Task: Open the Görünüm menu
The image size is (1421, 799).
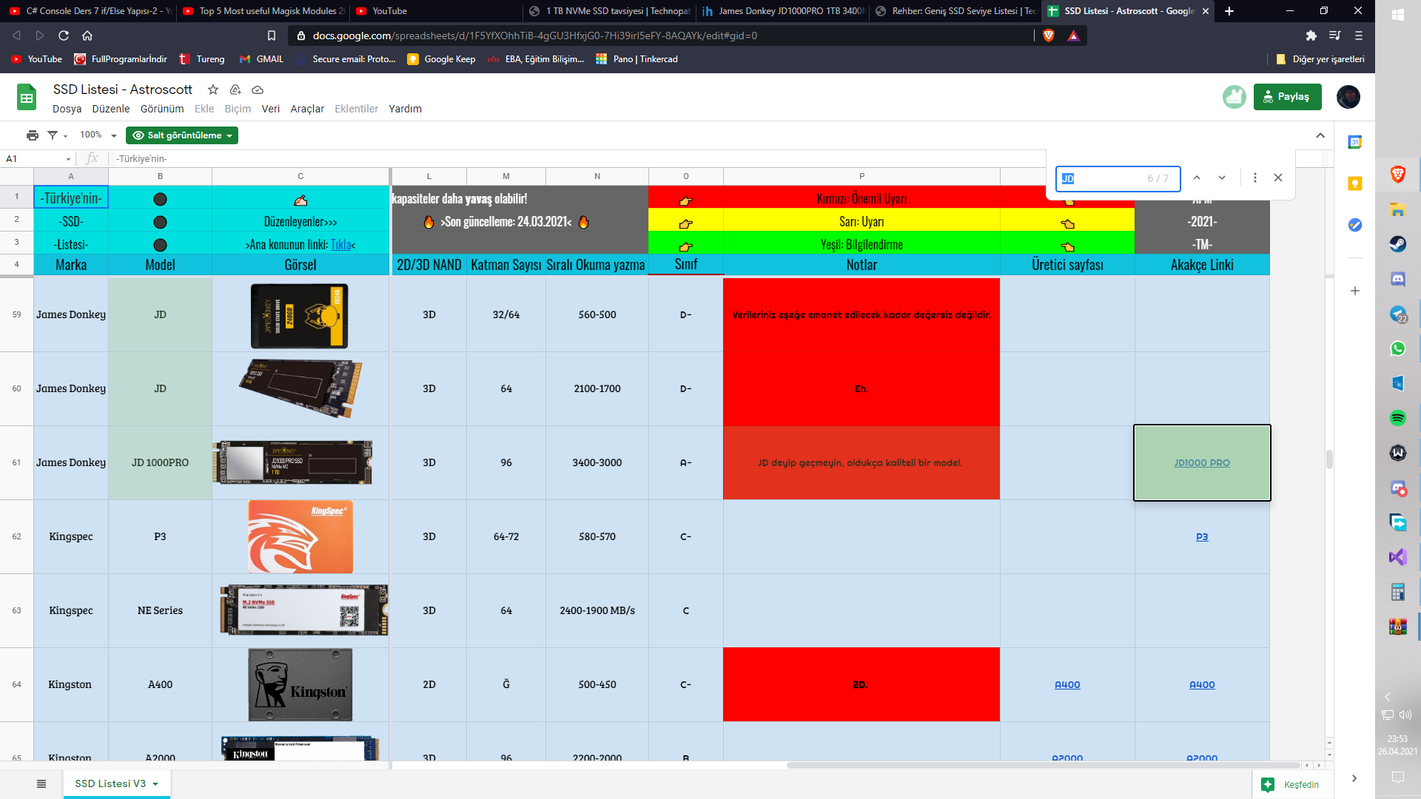Action: [x=161, y=109]
